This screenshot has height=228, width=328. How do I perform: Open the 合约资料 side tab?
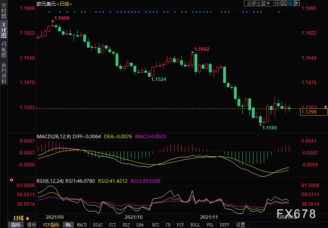click(x=4, y=73)
